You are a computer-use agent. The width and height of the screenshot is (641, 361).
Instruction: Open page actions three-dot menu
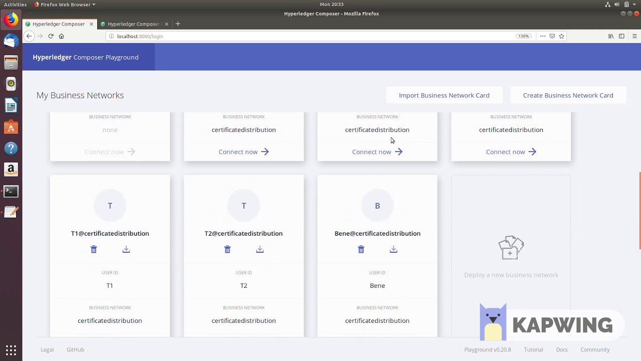click(542, 36)
